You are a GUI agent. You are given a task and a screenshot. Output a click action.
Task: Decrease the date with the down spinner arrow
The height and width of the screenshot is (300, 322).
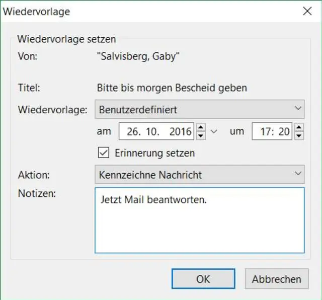coord(201,135)
